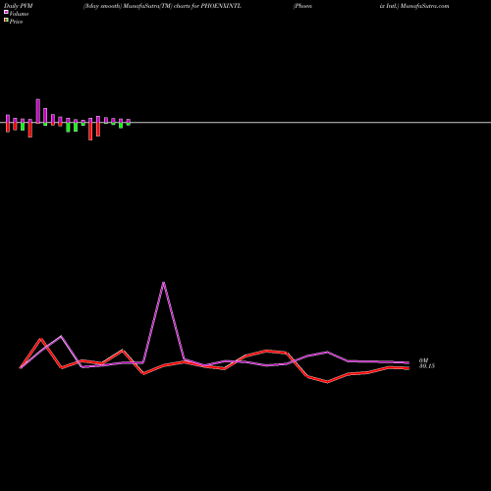
Task: Select the 'Price' legend label
Action: pos(16,22)
